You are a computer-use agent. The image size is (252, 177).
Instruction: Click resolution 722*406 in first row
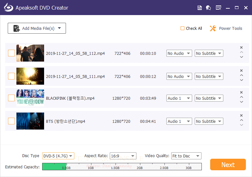click(x=122, y=53)
